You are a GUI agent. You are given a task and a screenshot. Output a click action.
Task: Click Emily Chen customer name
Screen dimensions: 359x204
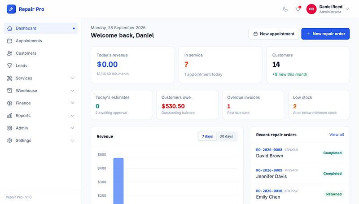[268, 197]
